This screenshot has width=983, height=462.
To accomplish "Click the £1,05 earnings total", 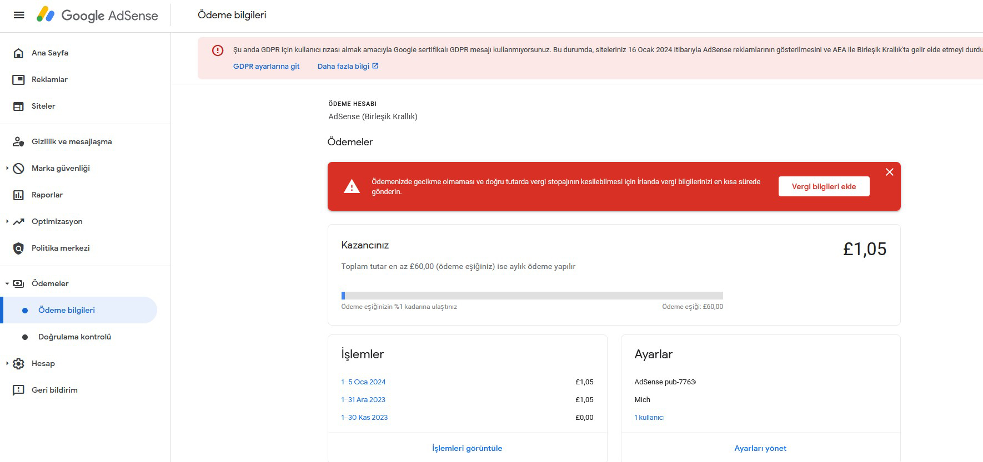I will (x=865, y=249).
